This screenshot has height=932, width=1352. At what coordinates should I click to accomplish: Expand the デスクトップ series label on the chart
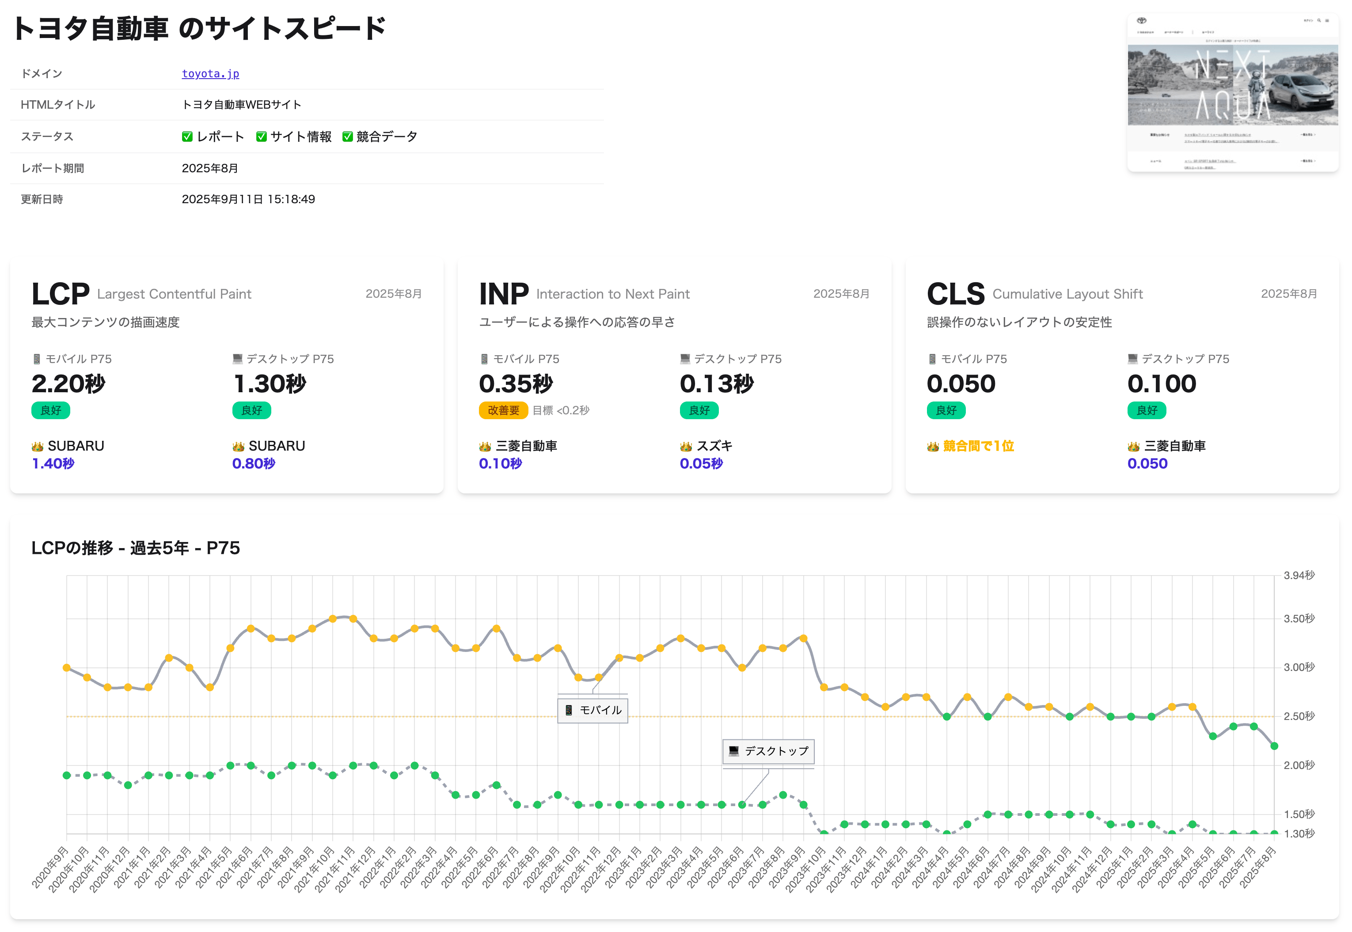768,751
